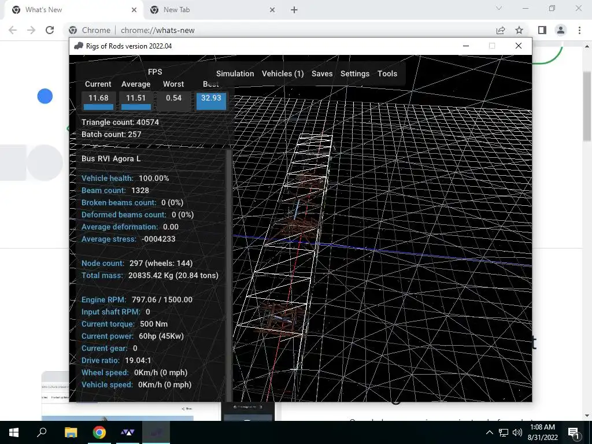This screenshot has width=592, height=444.
Task: Click the vehicle stats panel scrollbar
Action: coord(229,276)
